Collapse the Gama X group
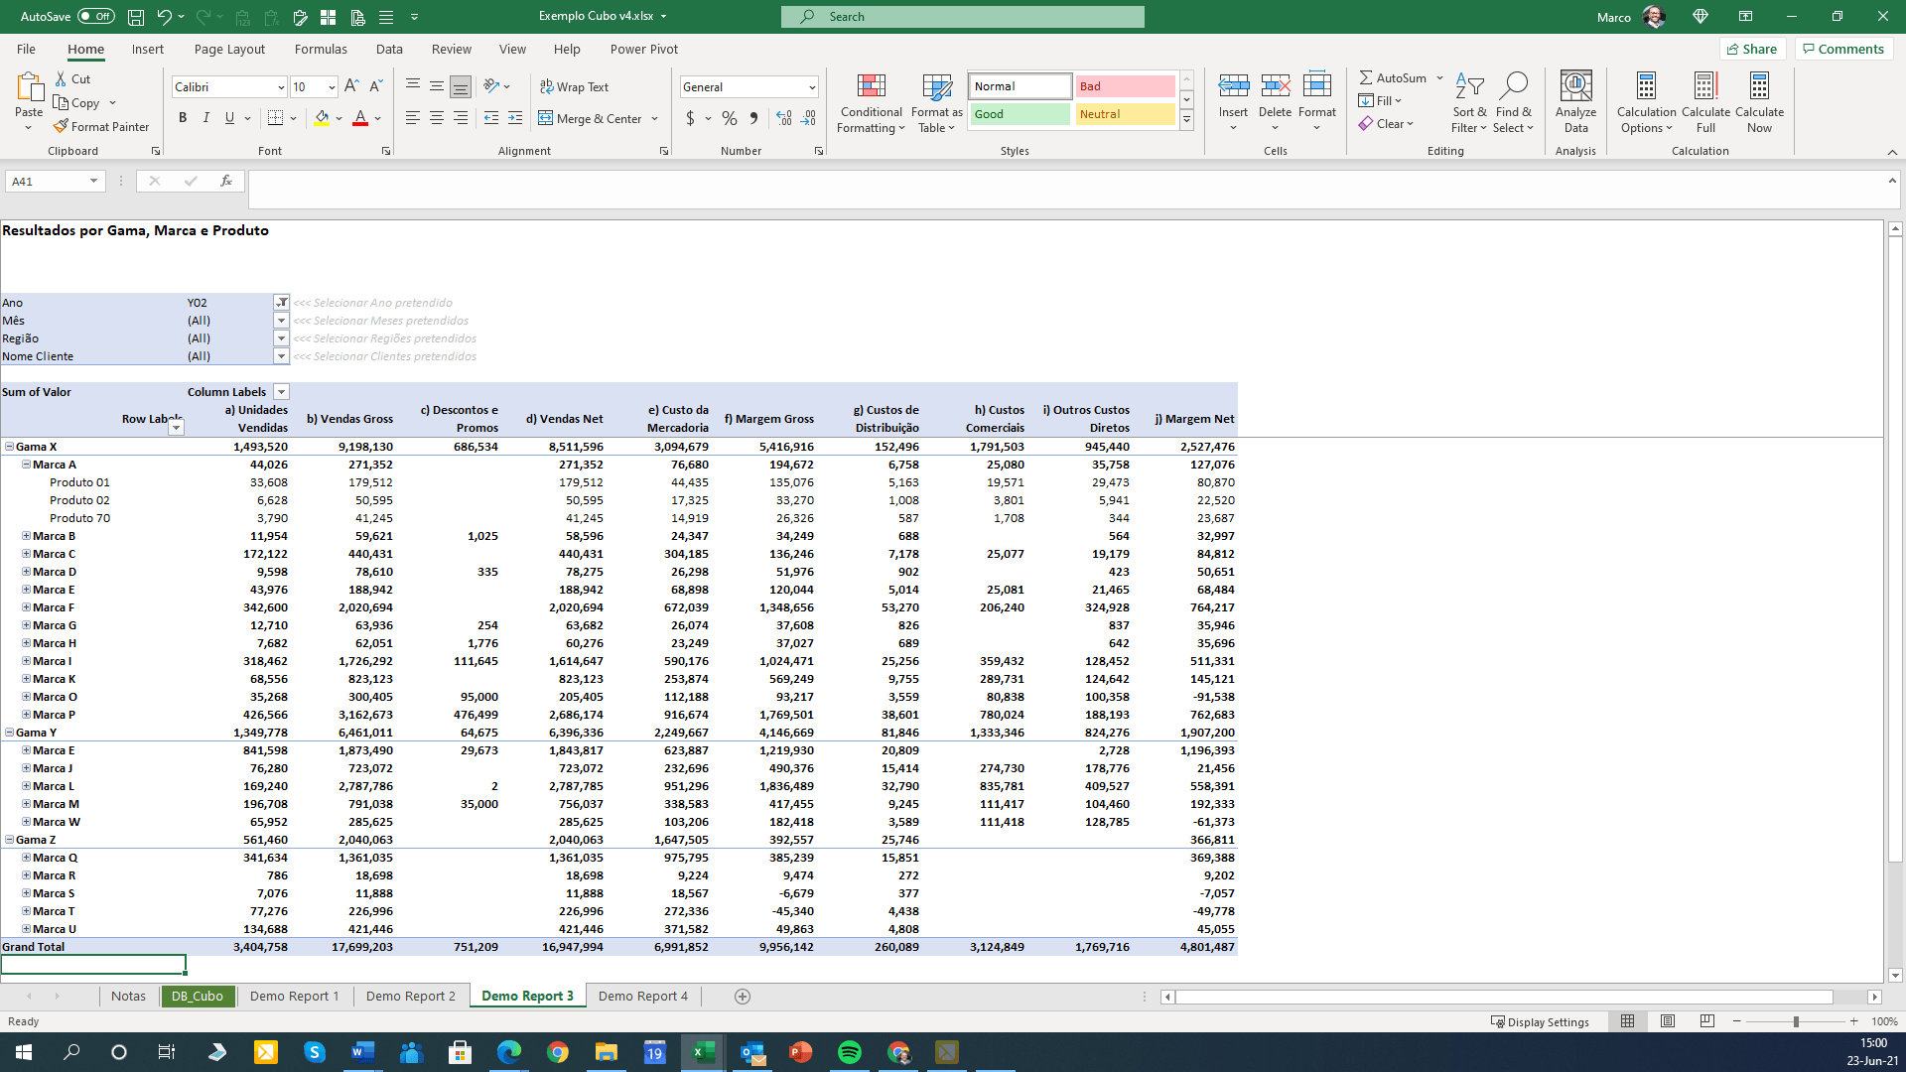Screen dimensions: 1906x1072 10,447
